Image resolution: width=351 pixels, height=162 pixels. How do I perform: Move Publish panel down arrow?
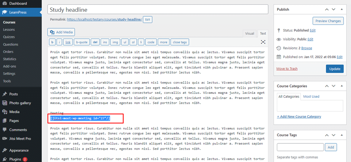334,10
